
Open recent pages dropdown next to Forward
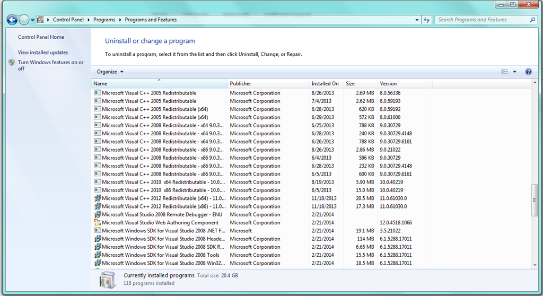32,20
